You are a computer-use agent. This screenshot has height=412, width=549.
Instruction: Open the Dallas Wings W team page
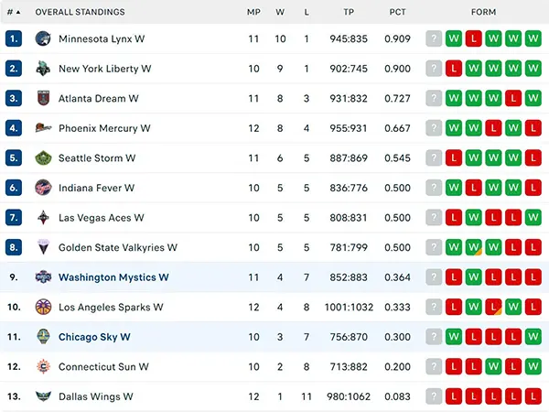pyautogui.click(x=95, y=396)
